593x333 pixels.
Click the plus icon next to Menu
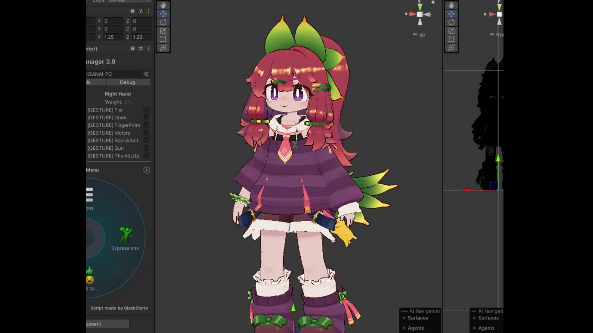(x=146, y=170)
